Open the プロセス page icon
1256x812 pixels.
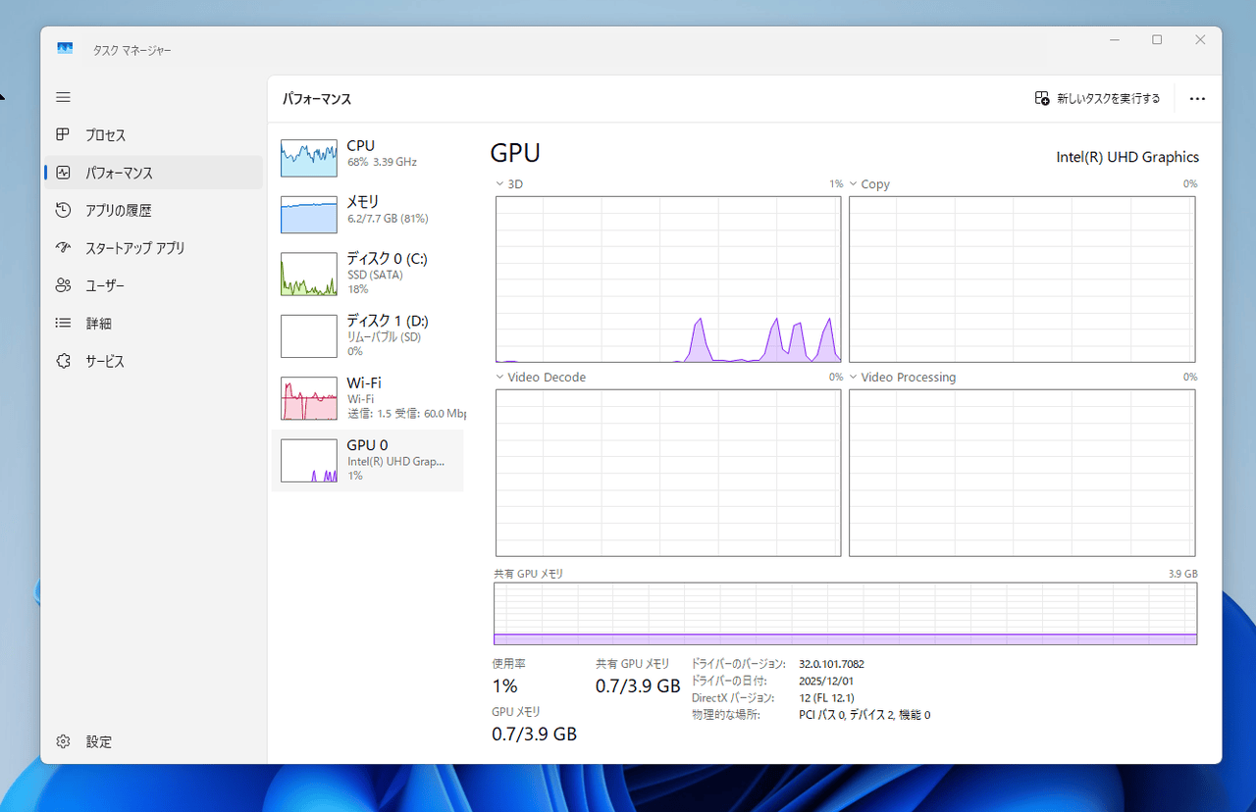tap(64, 135)
